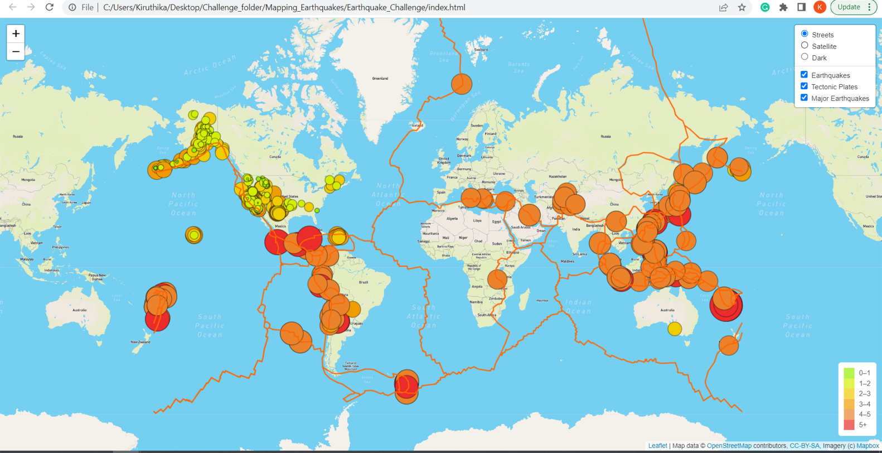Zoom out using the minus button
The height and width of the screenshot is (453, 882).
coord(16,51)
